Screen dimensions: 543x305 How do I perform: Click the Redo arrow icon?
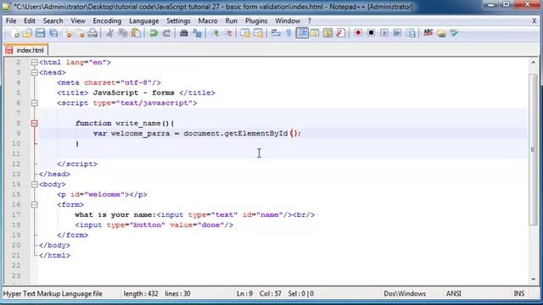pyautogui.click(x=166, y=33)
